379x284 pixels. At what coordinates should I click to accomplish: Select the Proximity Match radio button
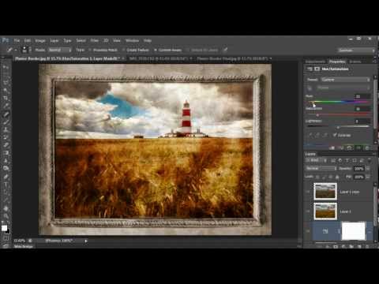[x=90, y=50]
